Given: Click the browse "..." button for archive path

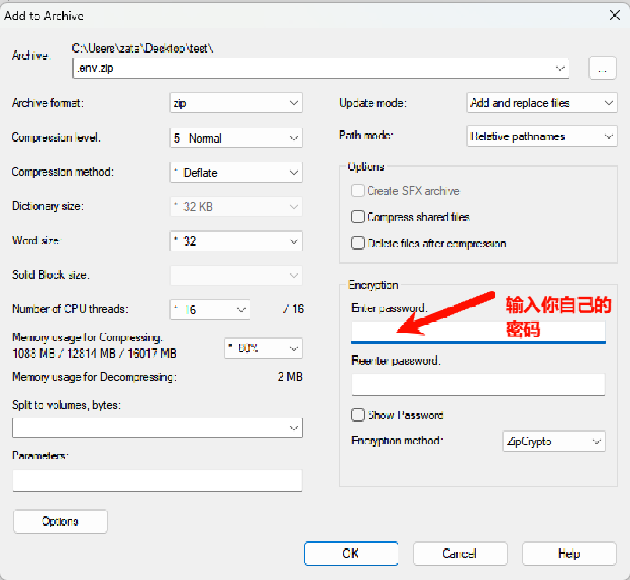Looking at the screenshot, I should click(x=602, y=69).
